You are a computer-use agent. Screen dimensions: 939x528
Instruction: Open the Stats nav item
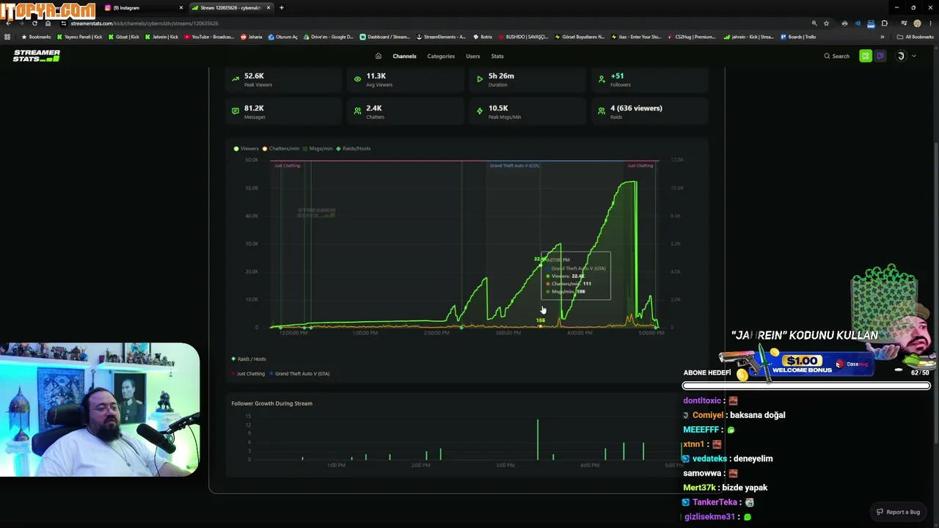[x=497, y=56]
